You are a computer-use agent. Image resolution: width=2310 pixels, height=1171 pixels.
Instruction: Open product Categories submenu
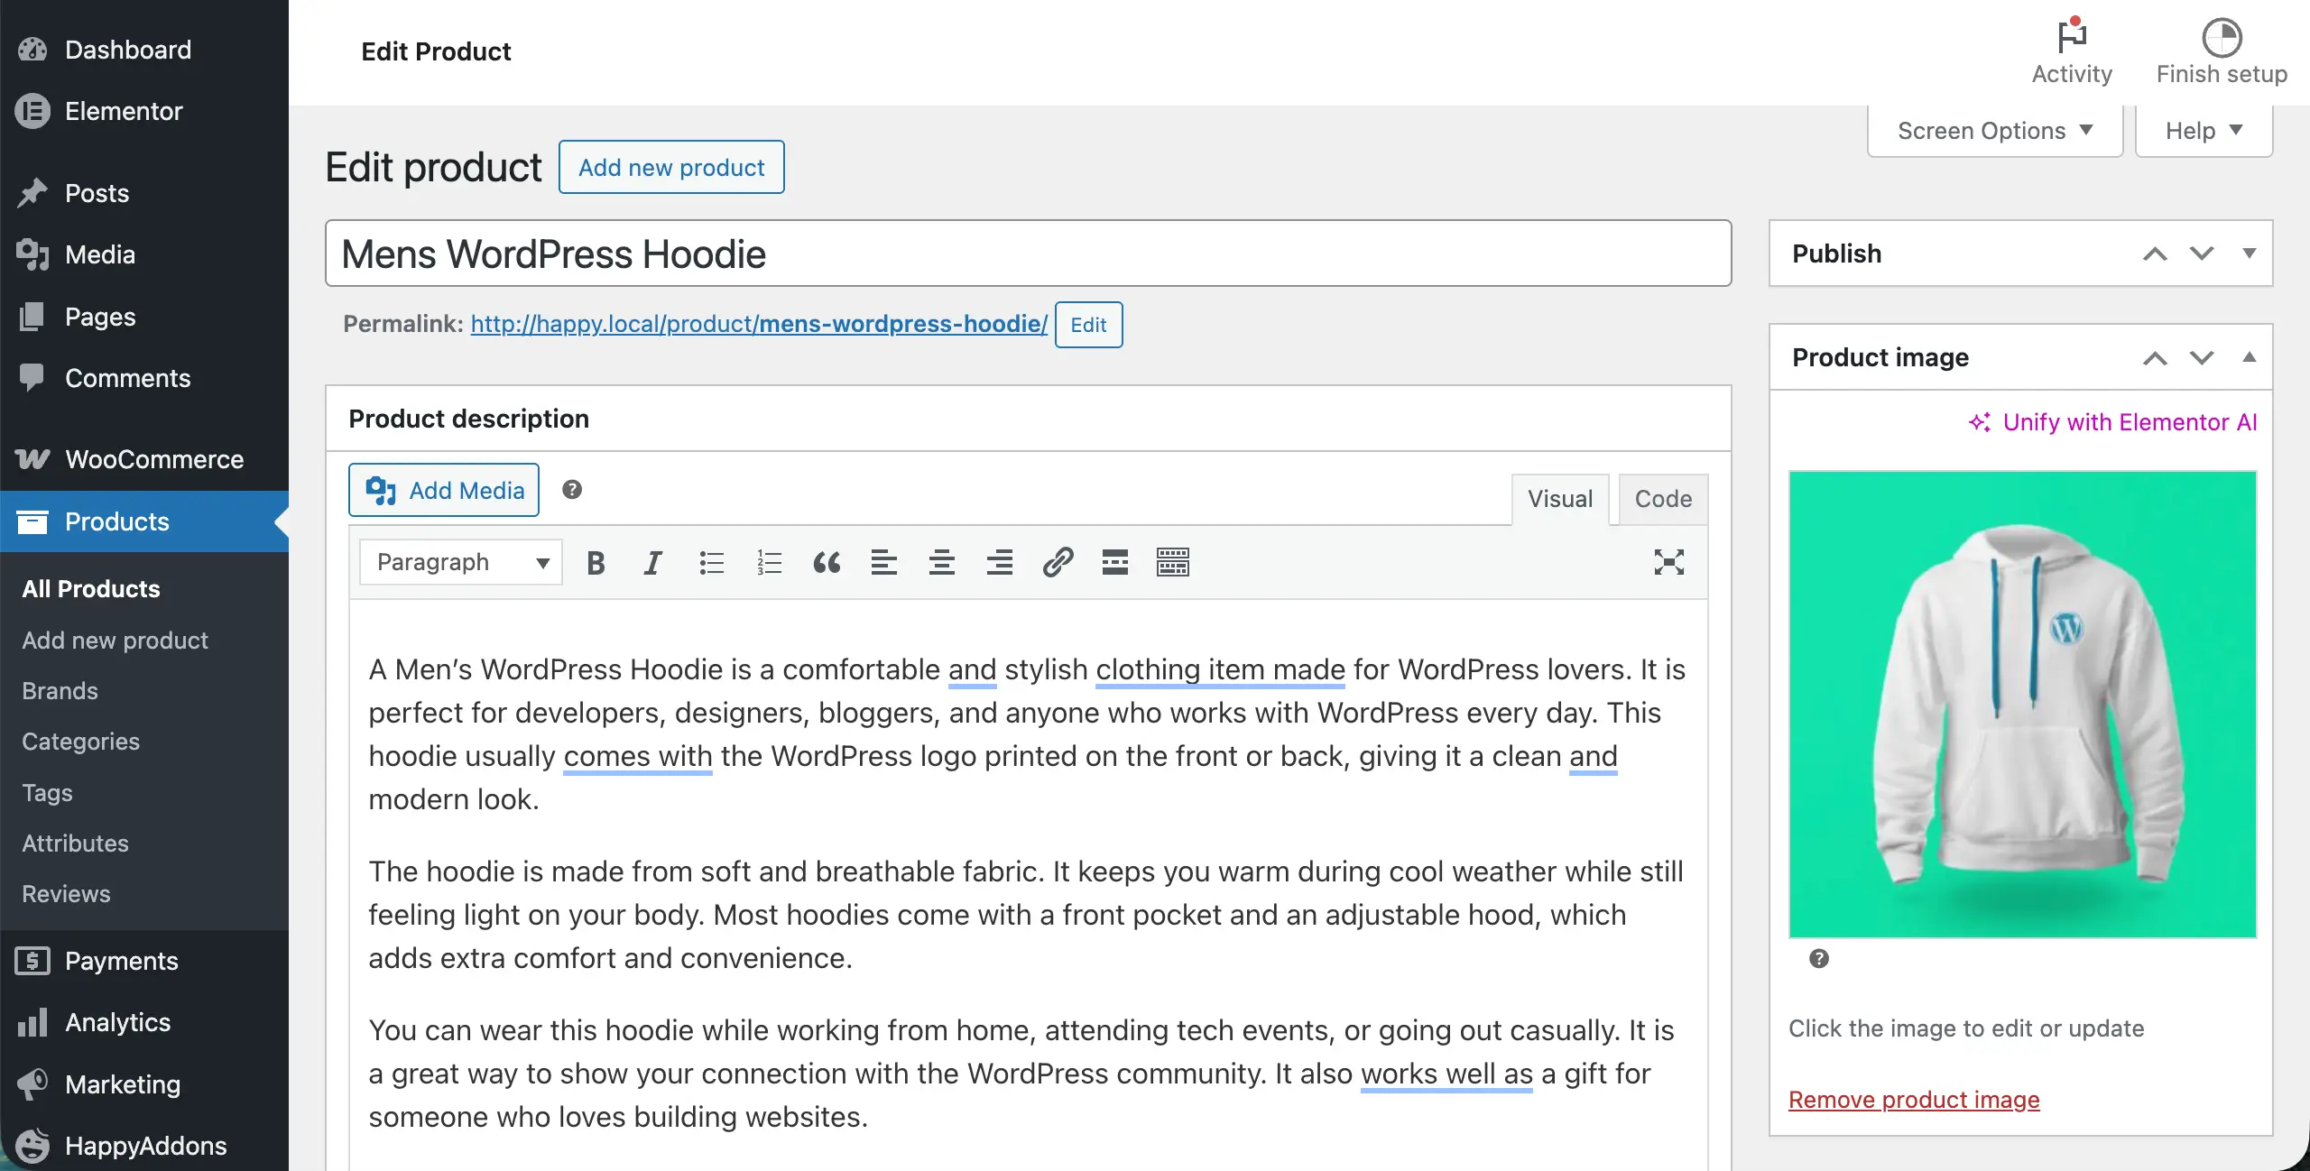(80, 742)
